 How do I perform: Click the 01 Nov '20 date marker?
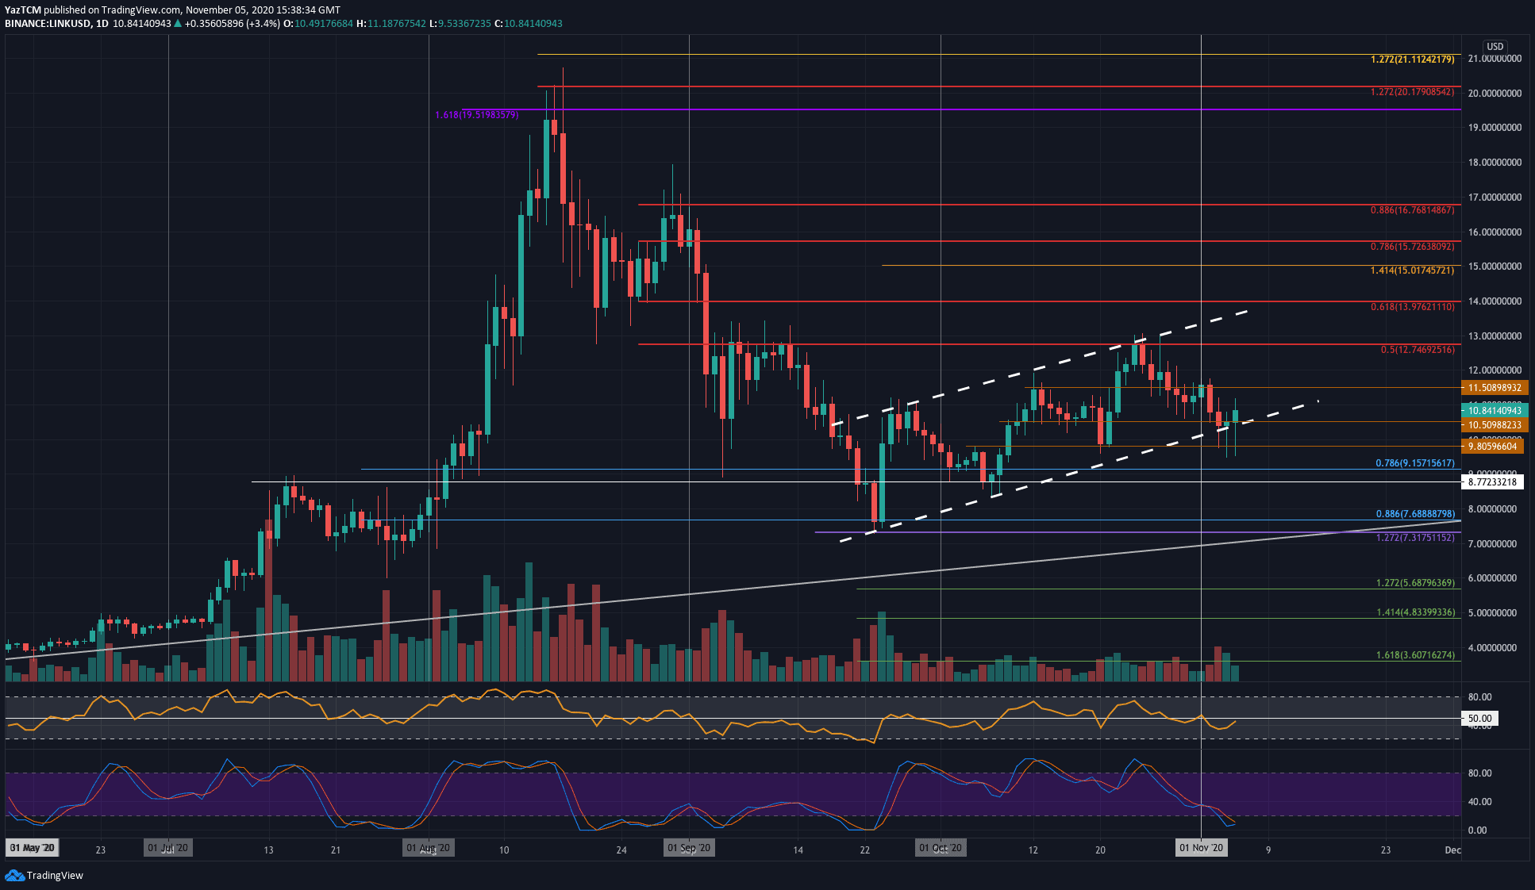1202,848
